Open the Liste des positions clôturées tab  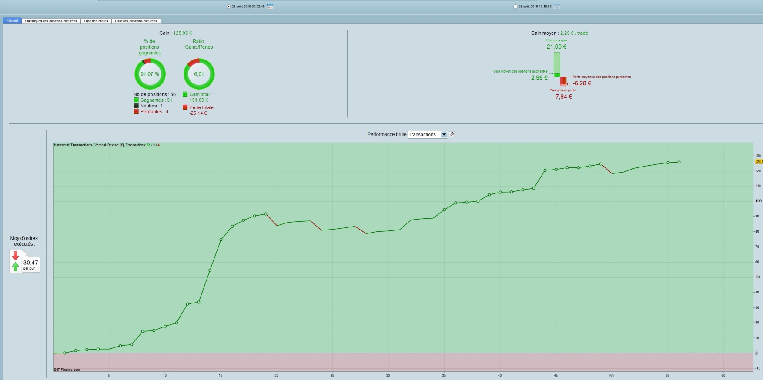[136, 21]
